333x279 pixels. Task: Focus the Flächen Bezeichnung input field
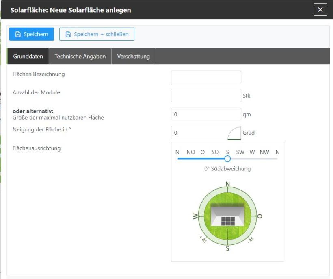tap(206, 77)
